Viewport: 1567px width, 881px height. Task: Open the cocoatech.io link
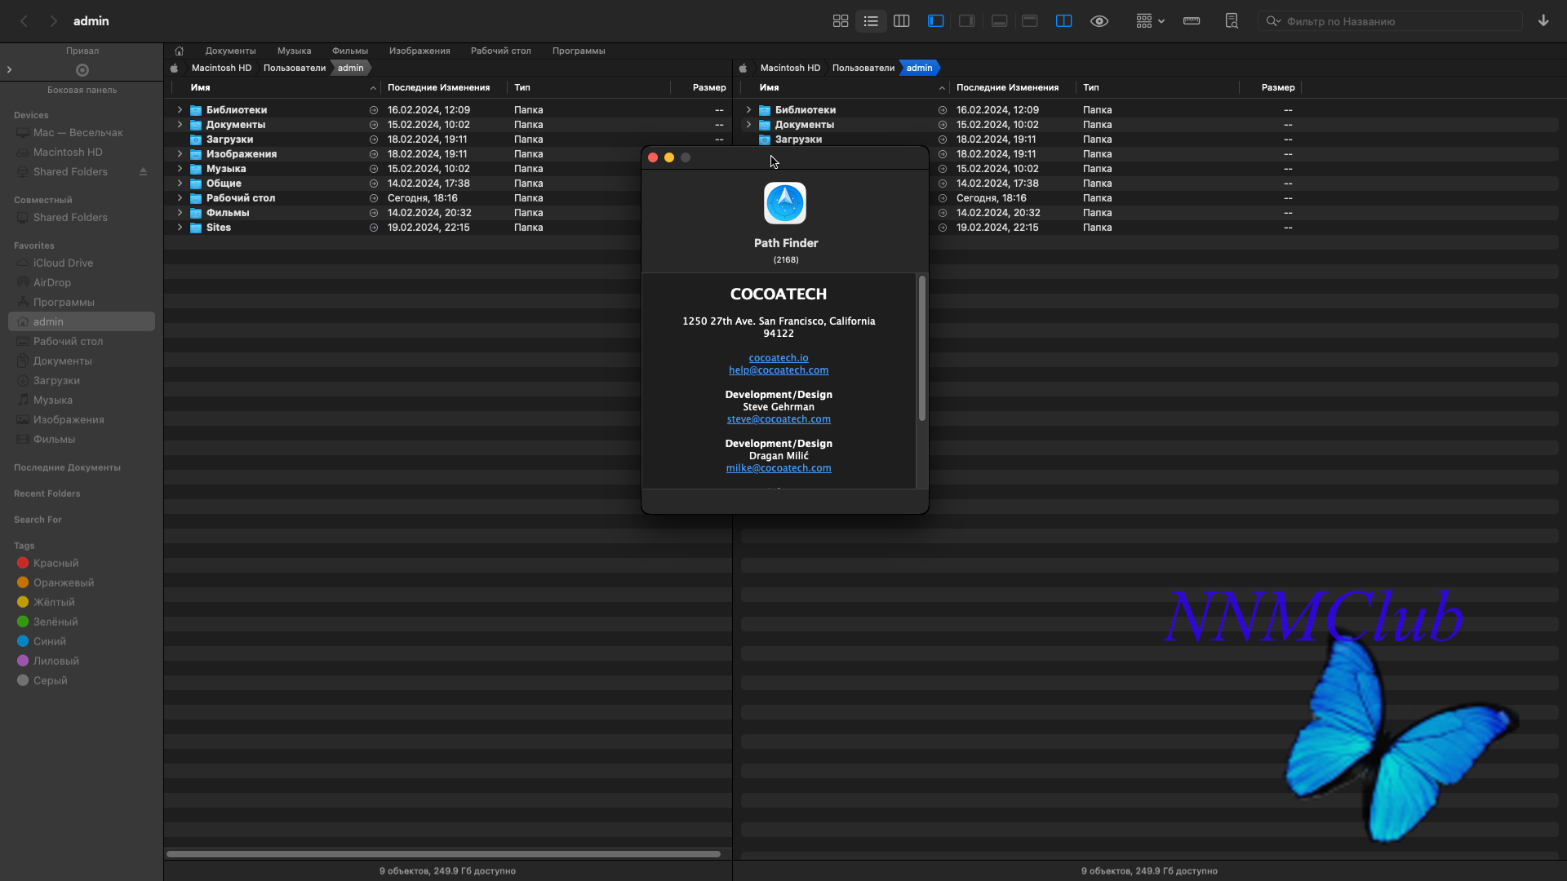click(778, 358)
